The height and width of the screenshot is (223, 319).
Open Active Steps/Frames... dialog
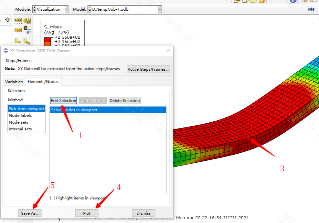tap(148, 69)
